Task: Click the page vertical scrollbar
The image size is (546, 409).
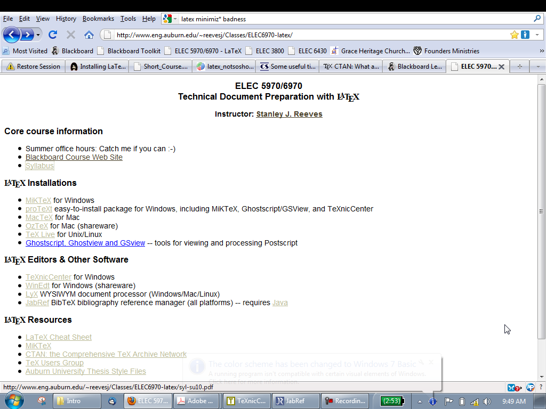Action: tap(542, 211)
